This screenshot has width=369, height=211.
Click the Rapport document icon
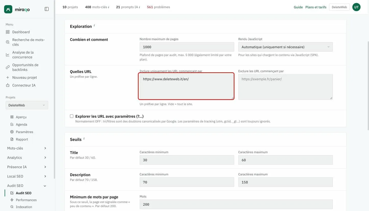(12, 139)
